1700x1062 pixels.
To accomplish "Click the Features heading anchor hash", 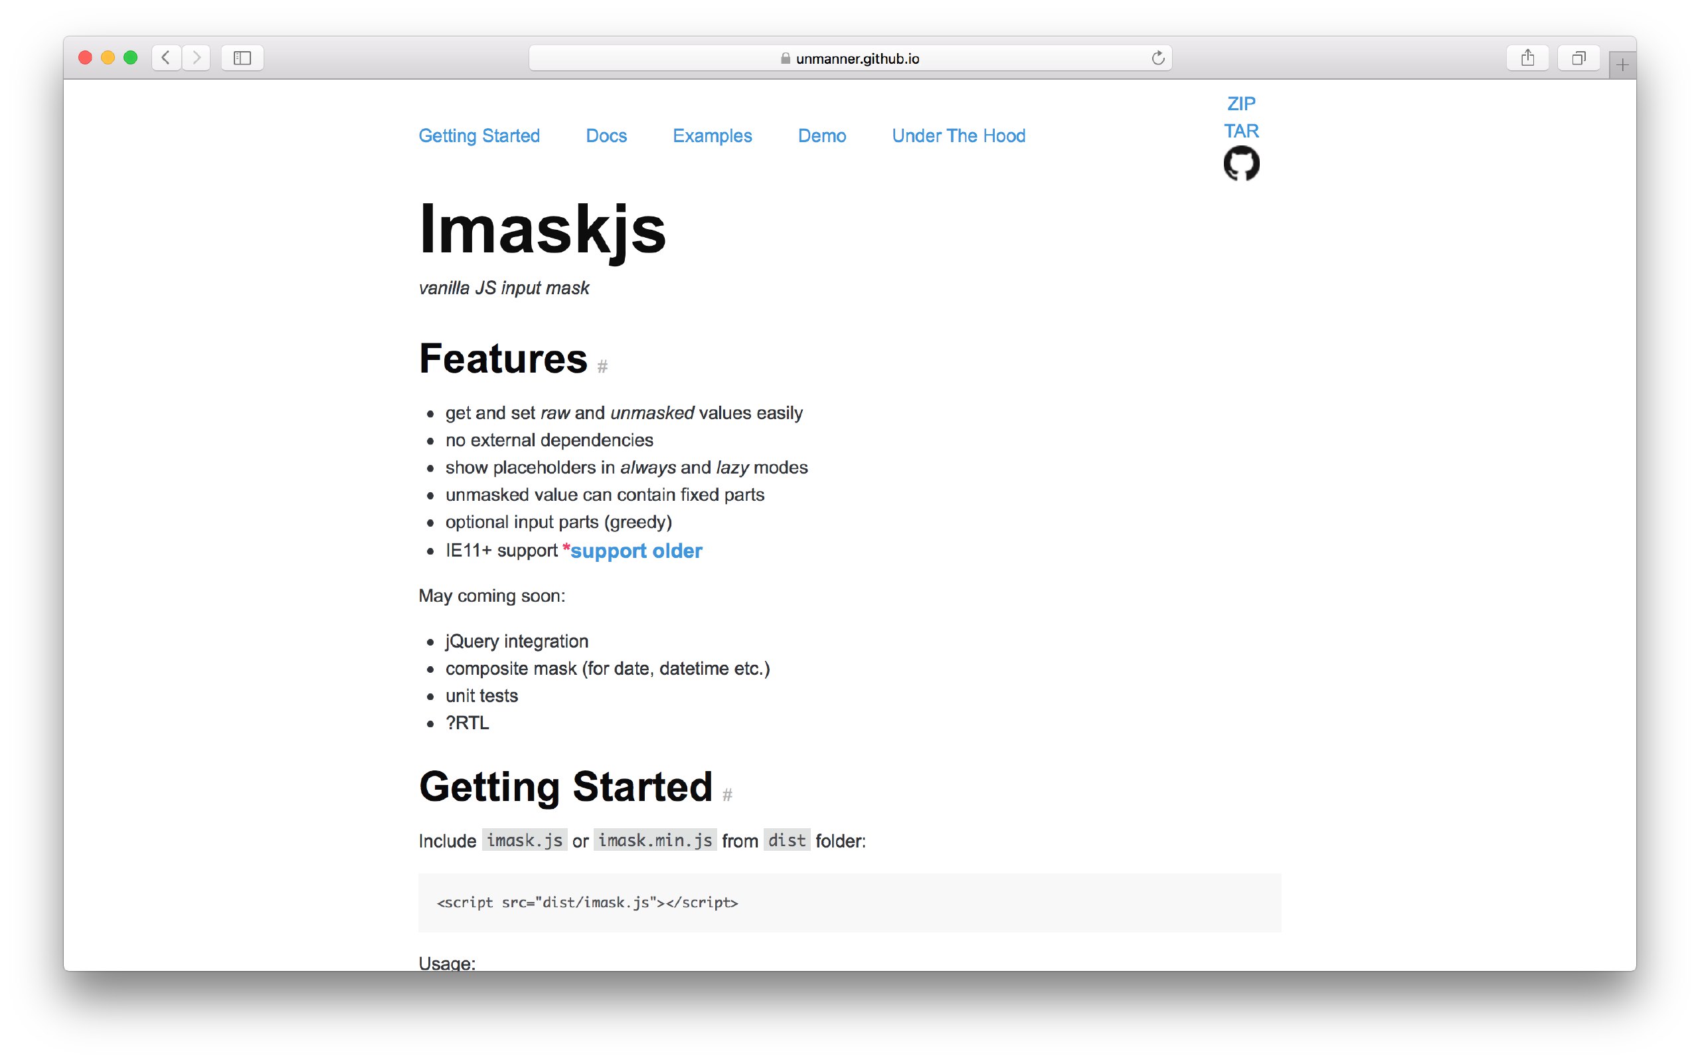I will (602, 367).
